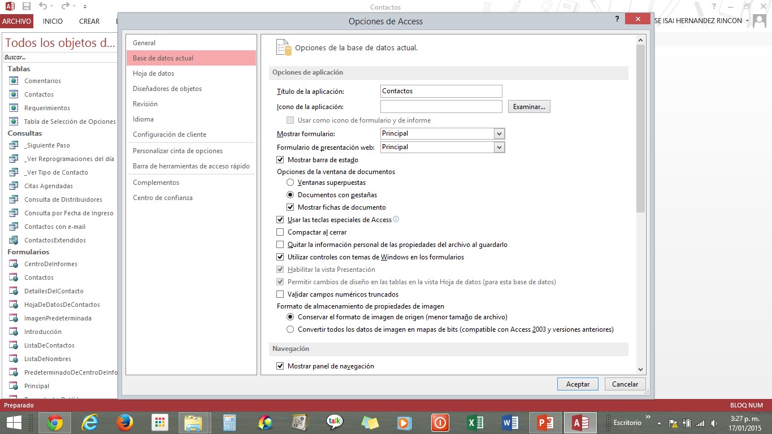Open Google Talk from the taskbar
Viewport: 772px width, 434px height.
pyautogui.click(x=335, y=422)
